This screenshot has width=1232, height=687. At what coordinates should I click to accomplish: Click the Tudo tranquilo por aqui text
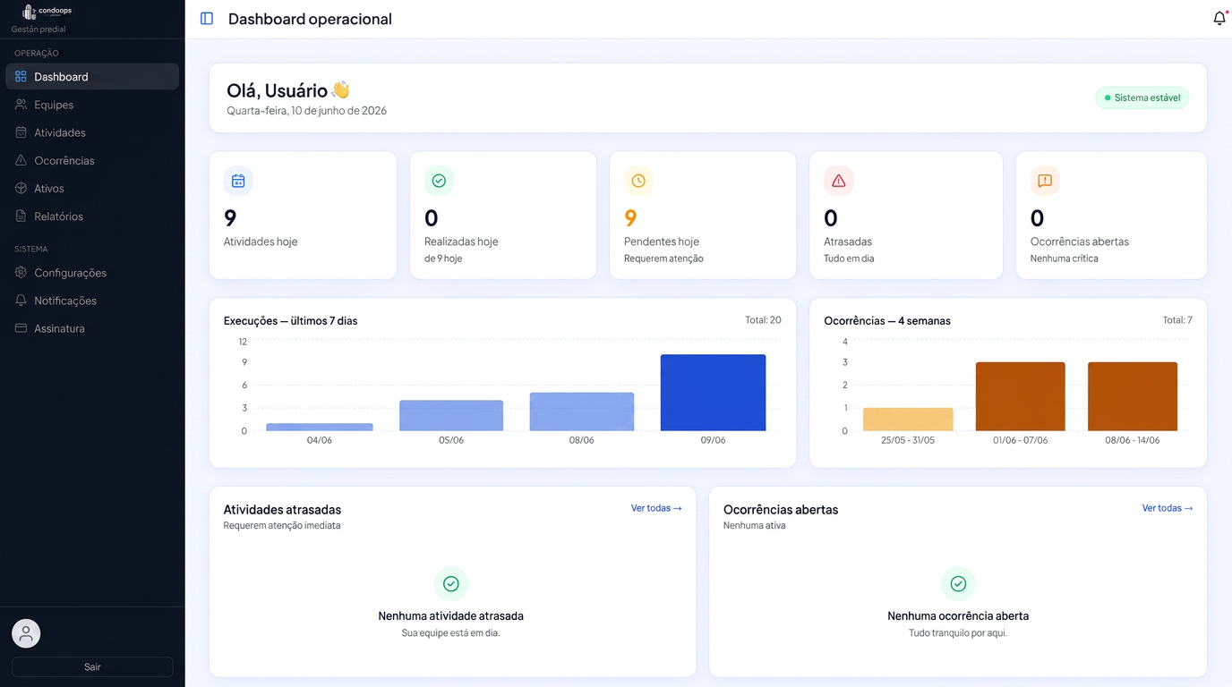958,633
